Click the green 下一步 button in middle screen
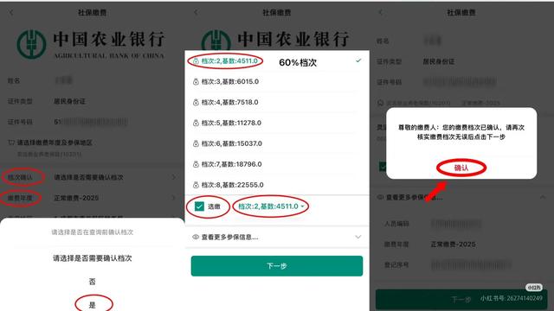 tap(277, 266)
